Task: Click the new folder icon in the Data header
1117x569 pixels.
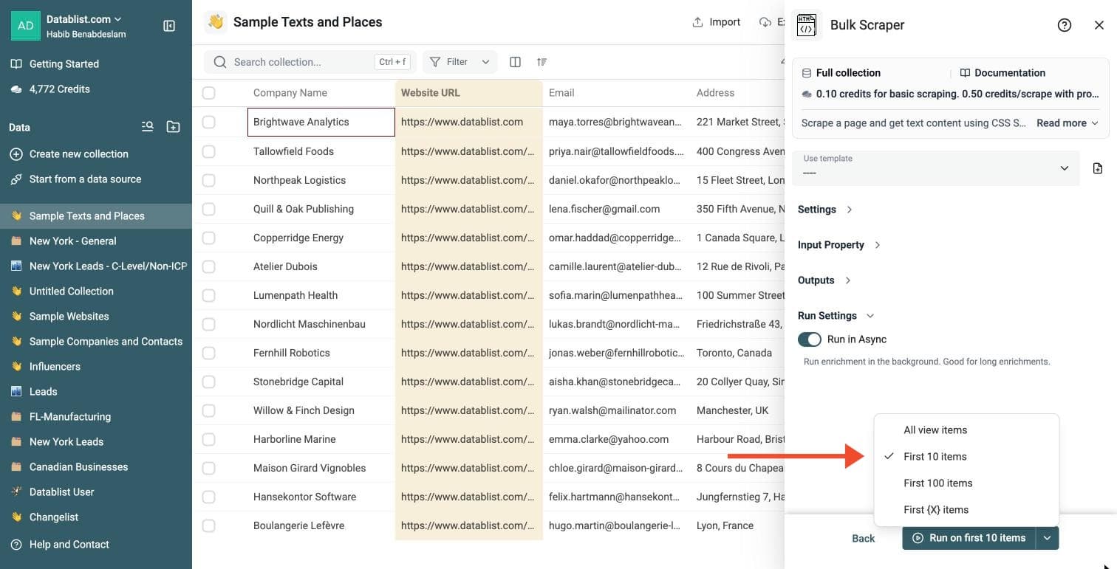Action: [x=173, y=127]
